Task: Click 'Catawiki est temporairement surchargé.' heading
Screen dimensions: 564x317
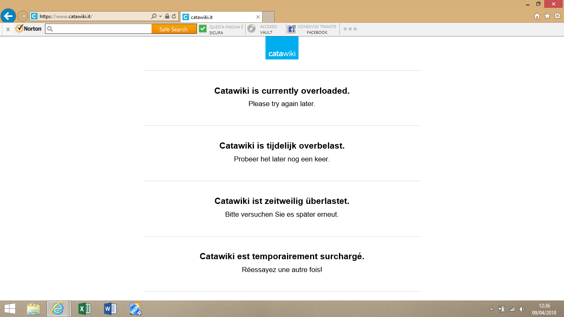Action: (x=282, y=256)
